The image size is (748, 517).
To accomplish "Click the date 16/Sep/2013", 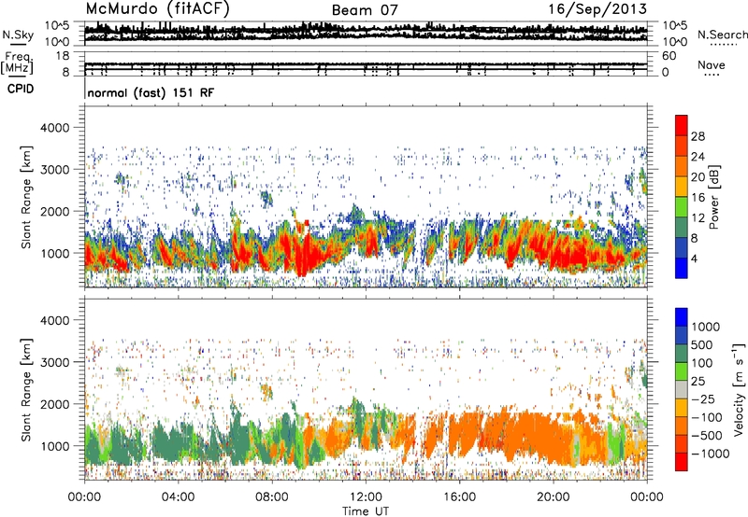I will point(597,8).
